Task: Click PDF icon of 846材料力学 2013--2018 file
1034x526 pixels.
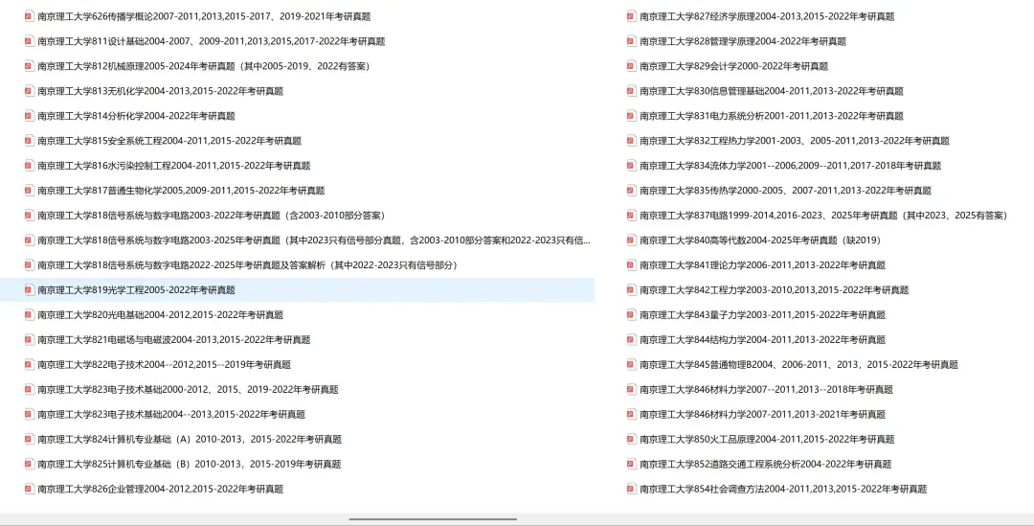Action: (631, 389)
